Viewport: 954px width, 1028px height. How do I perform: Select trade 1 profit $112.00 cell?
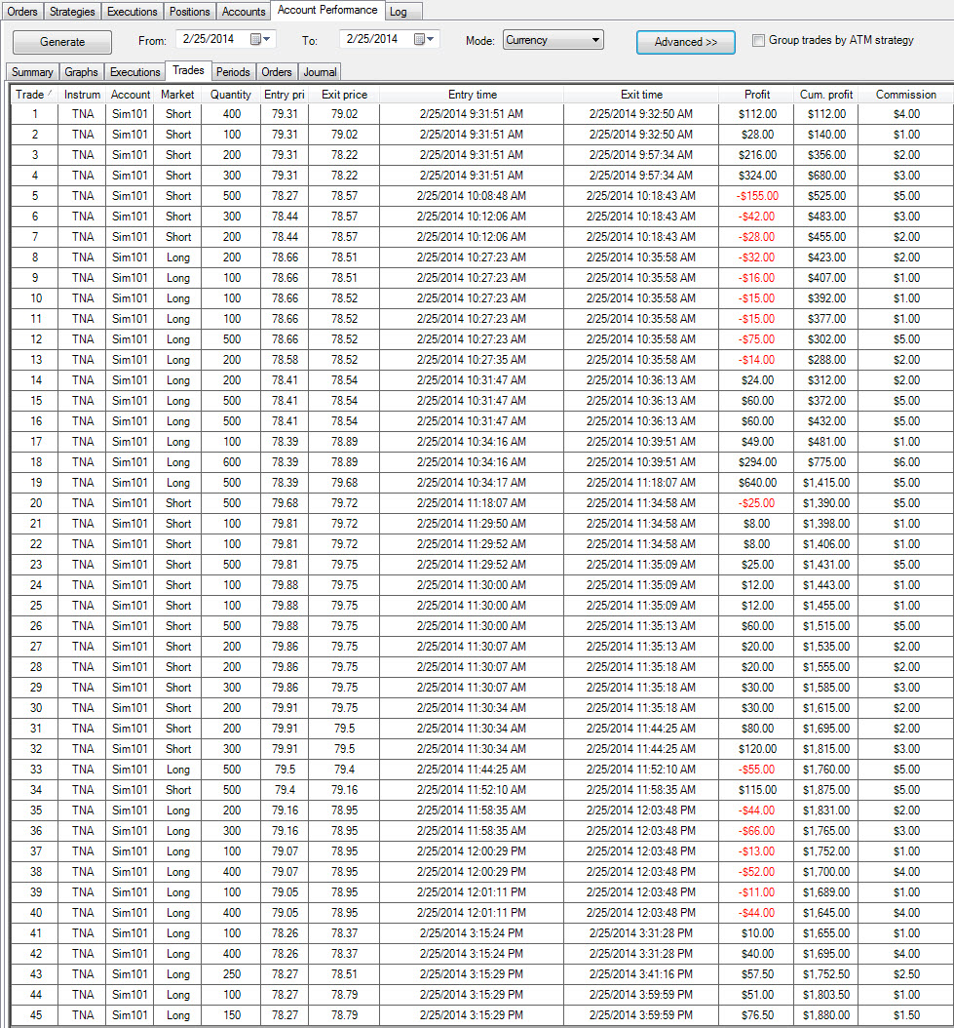757,114
